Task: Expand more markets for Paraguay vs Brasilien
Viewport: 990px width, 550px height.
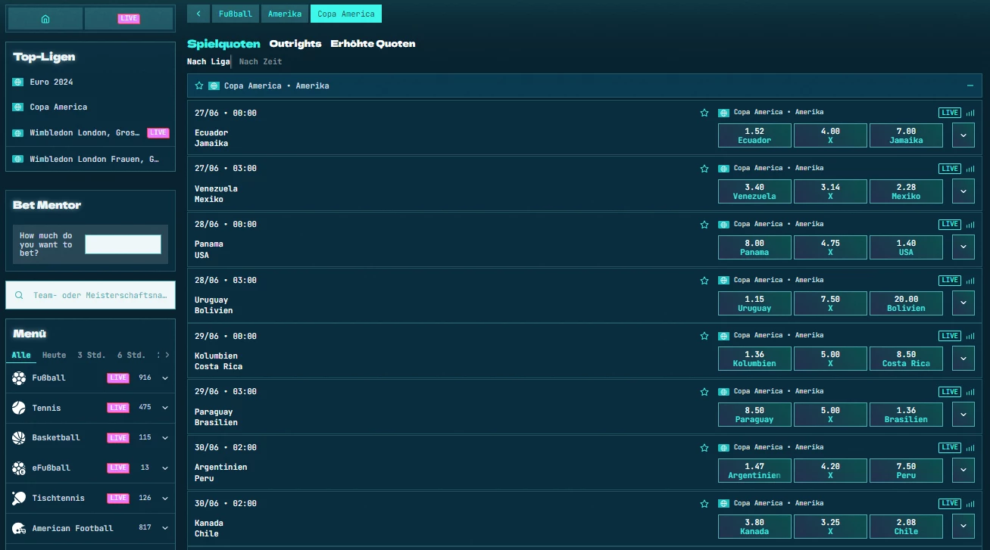Action: [x=963, y=415]
